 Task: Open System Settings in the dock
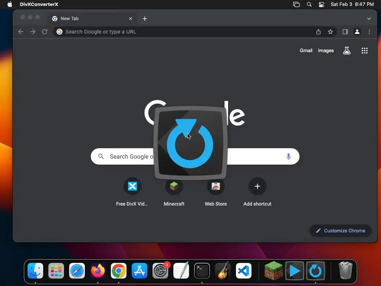(160, 271)
